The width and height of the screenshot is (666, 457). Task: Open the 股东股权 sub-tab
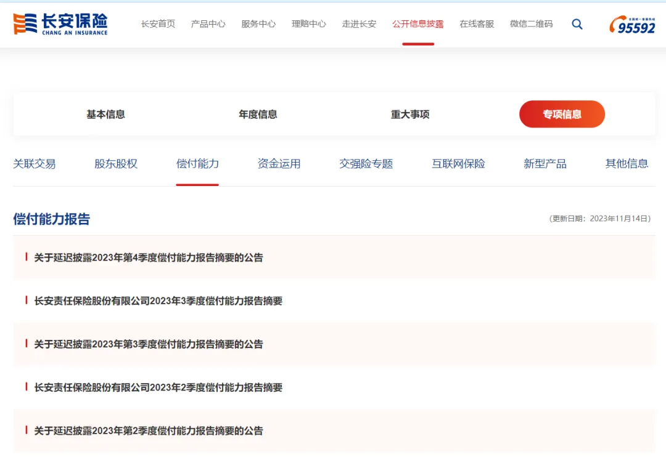[x=116, y=164]
